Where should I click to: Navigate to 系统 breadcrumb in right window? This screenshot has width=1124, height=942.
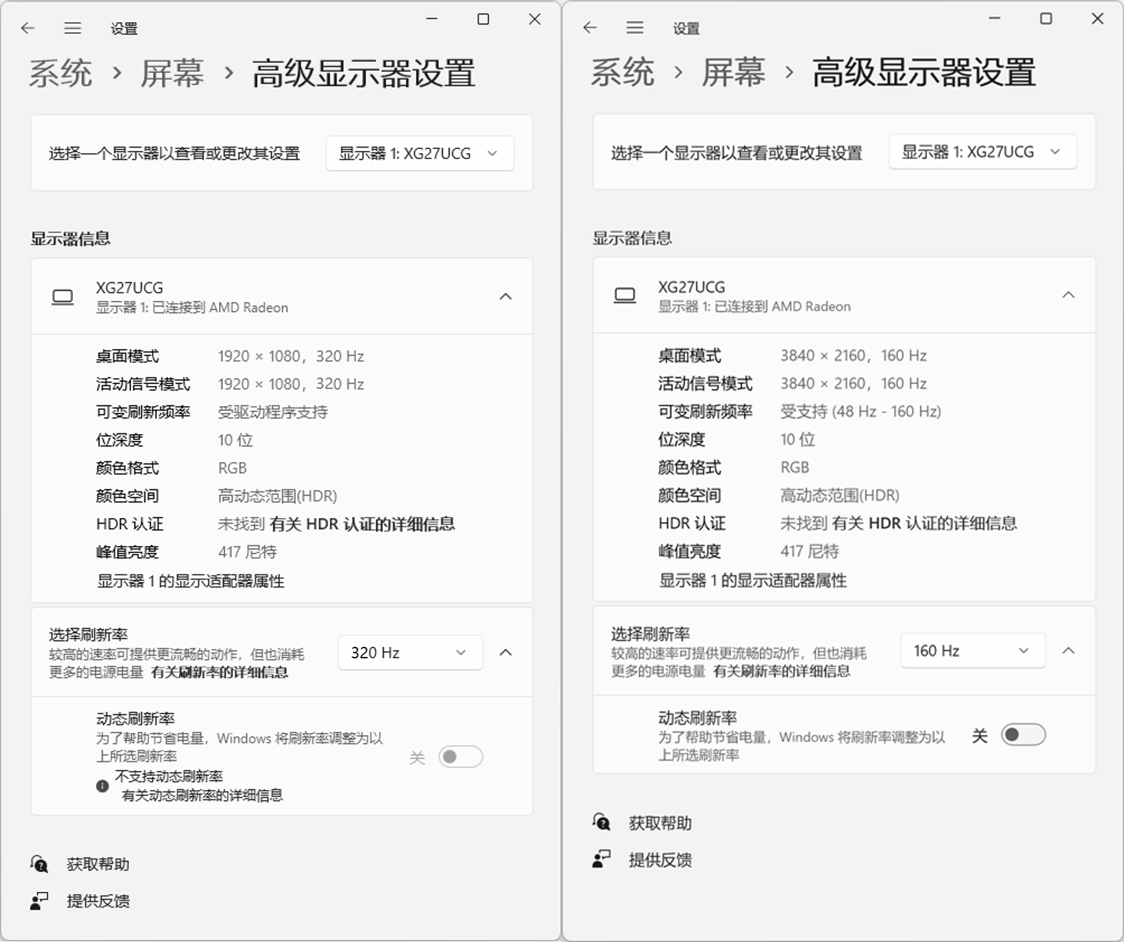coord(623,72)
